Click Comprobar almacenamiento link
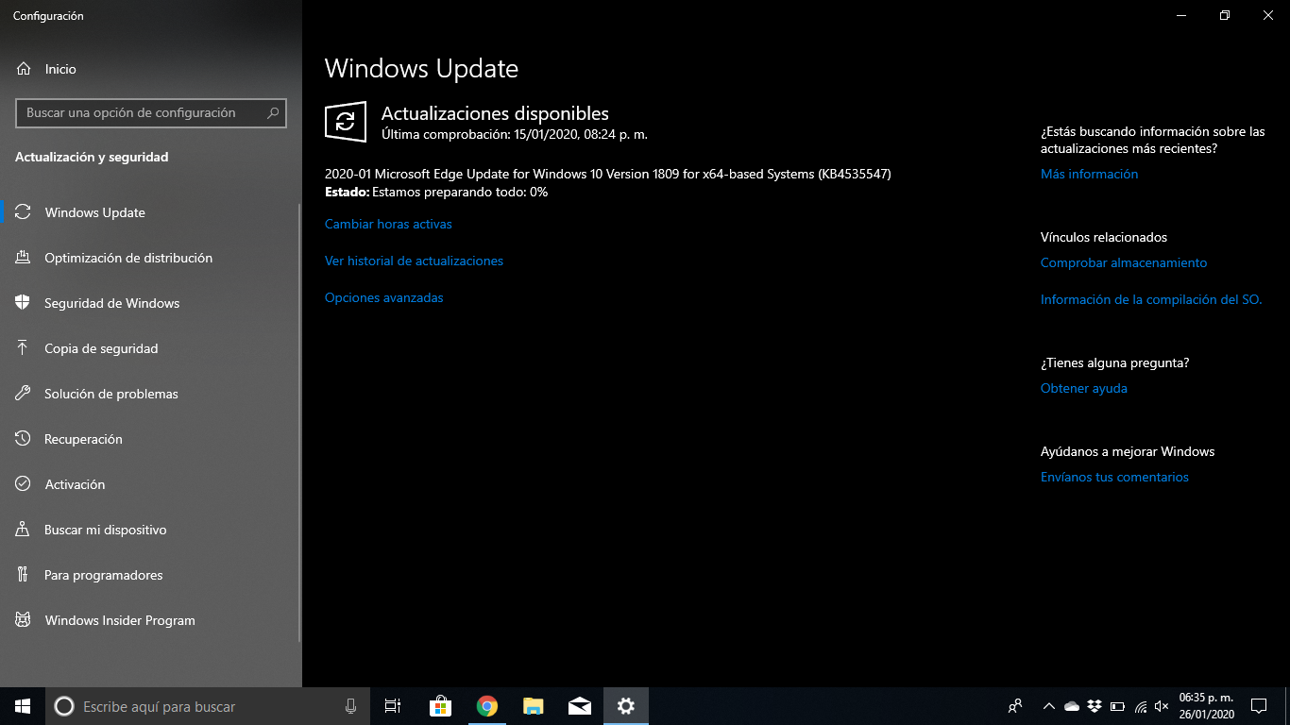 (x=1124, y=263)
